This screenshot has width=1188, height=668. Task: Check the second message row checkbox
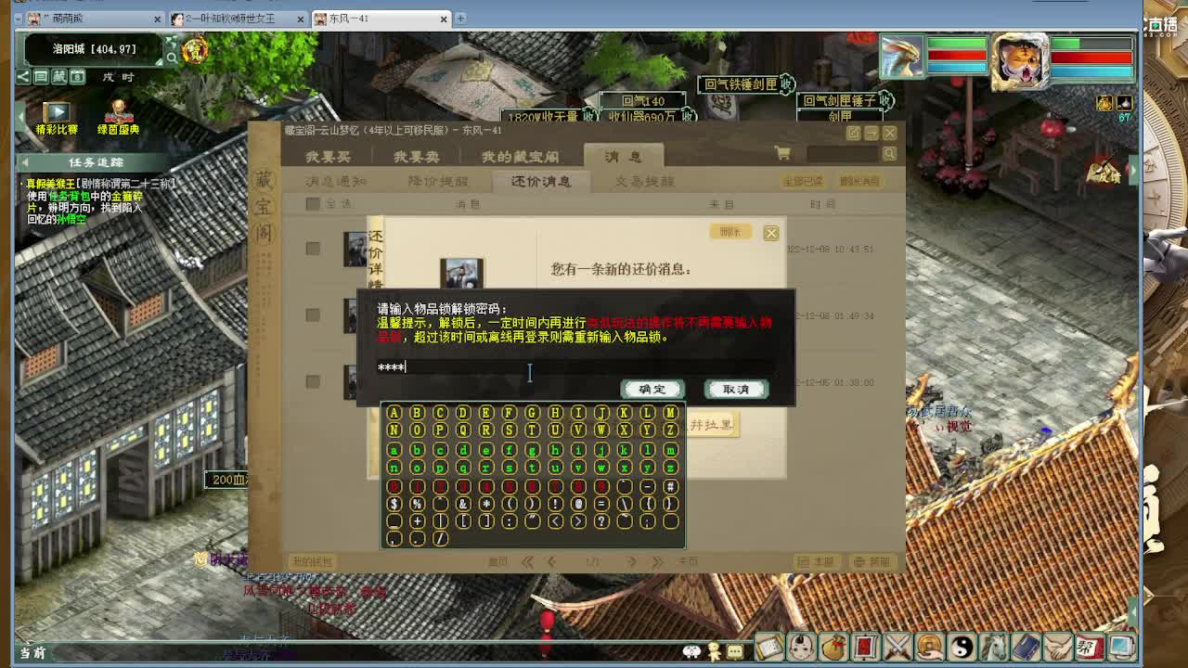[313, 315]
